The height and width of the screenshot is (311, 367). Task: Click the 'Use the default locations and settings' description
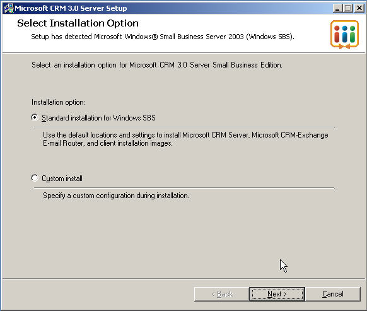tap(185, 139)
